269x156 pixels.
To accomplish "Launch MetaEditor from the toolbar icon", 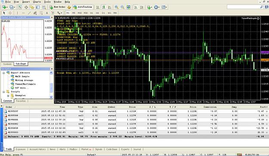I will click(69, 7).
